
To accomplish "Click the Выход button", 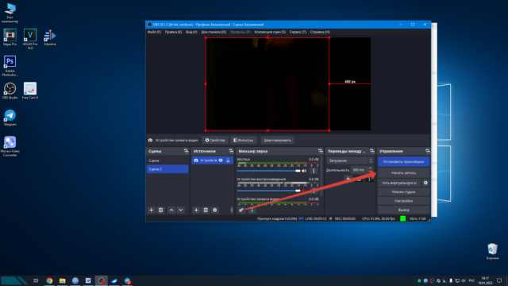I will click(x=403, y=210).
